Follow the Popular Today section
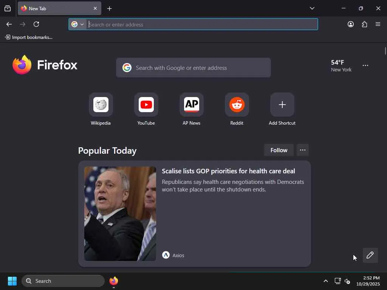This screenshot has height=290, width=387. click(x=279, y=150)
